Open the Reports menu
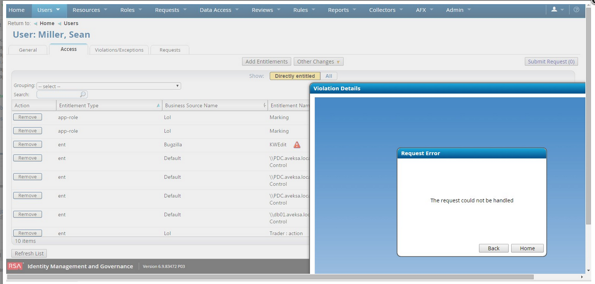 [342, 9]
